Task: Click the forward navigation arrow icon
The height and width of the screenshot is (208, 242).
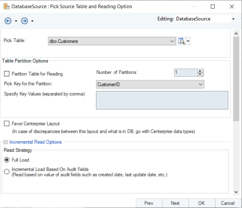Action: coord(24,21)
